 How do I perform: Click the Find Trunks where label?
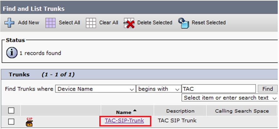pos(29,89)
